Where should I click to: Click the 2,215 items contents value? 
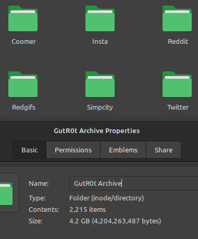click(x=88, y=210)
